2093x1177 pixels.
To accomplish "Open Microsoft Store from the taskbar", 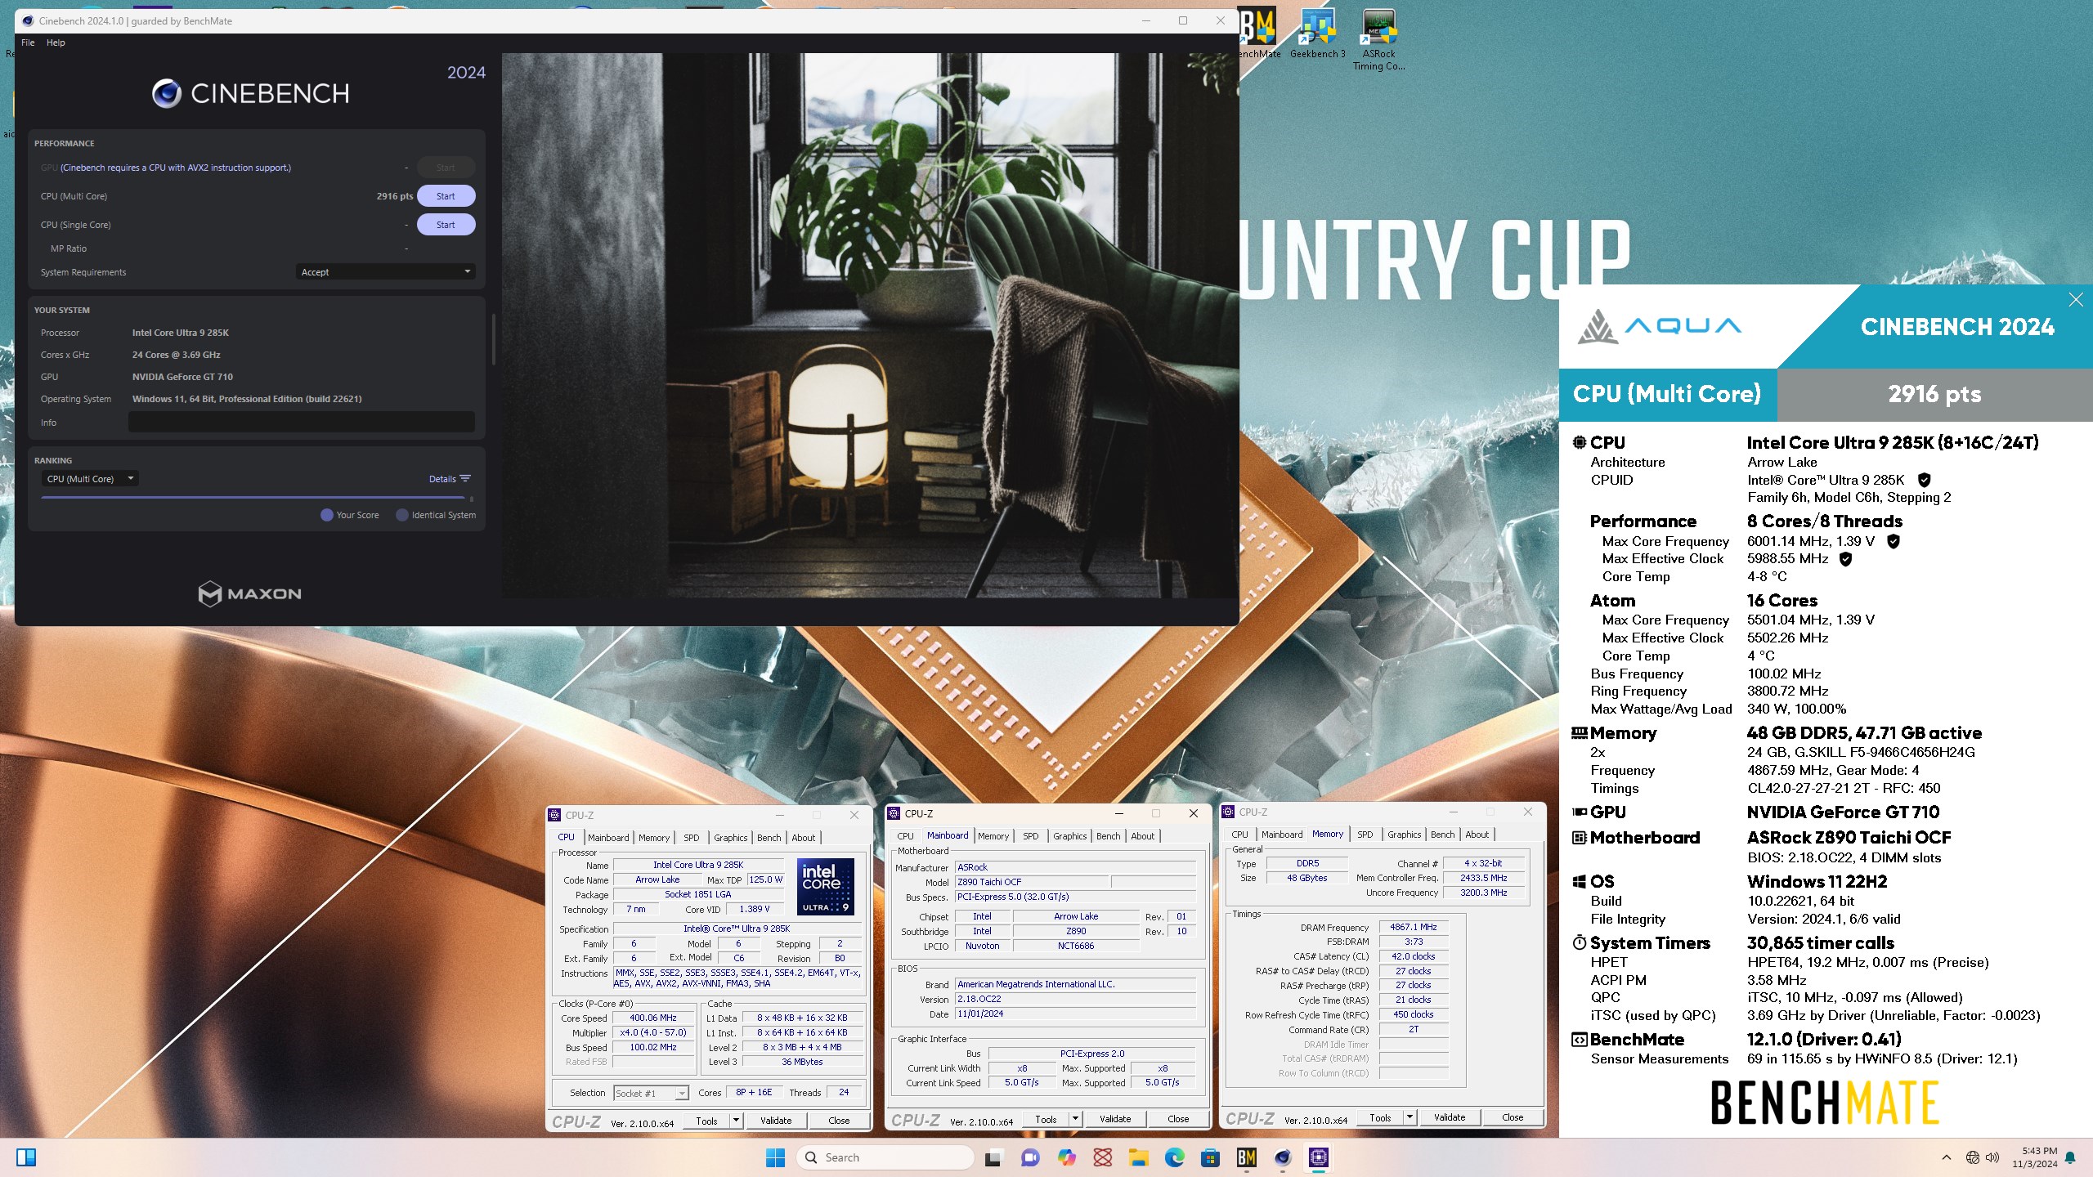I will tap(1210, 1157).
